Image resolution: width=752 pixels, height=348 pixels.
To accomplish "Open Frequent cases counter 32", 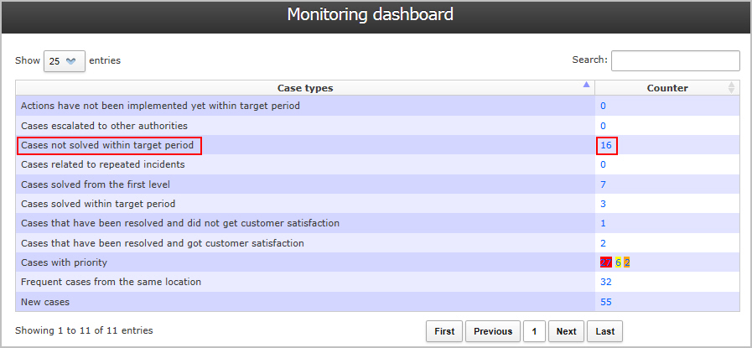I will (606, 282).
